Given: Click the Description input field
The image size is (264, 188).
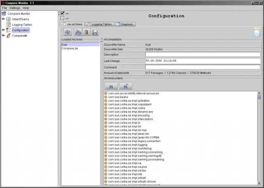Looking at the screenshot, I should click(203, 55).
